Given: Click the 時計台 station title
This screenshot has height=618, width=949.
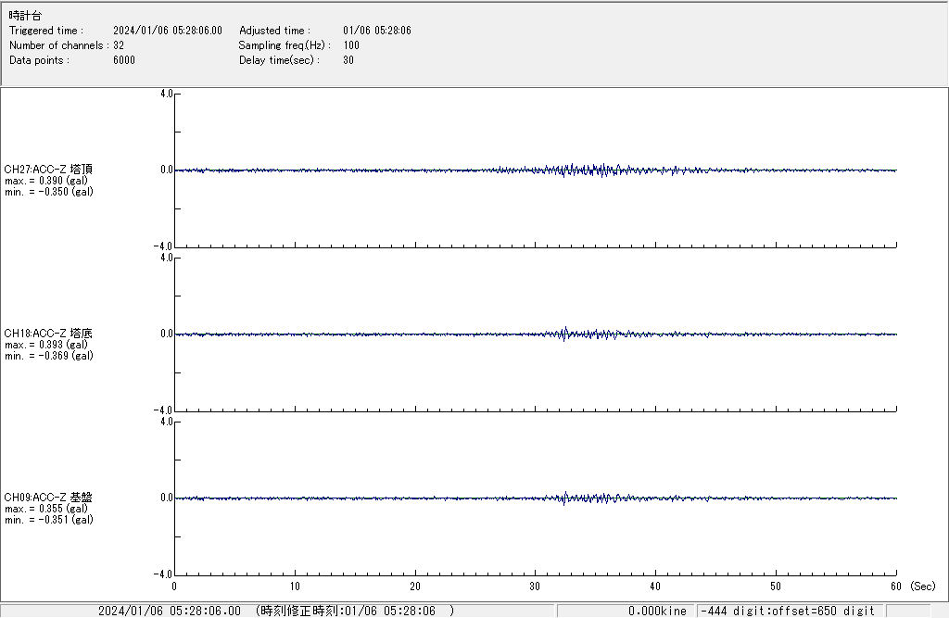Looking at the screenshot, I should click(x=25, y=16).
